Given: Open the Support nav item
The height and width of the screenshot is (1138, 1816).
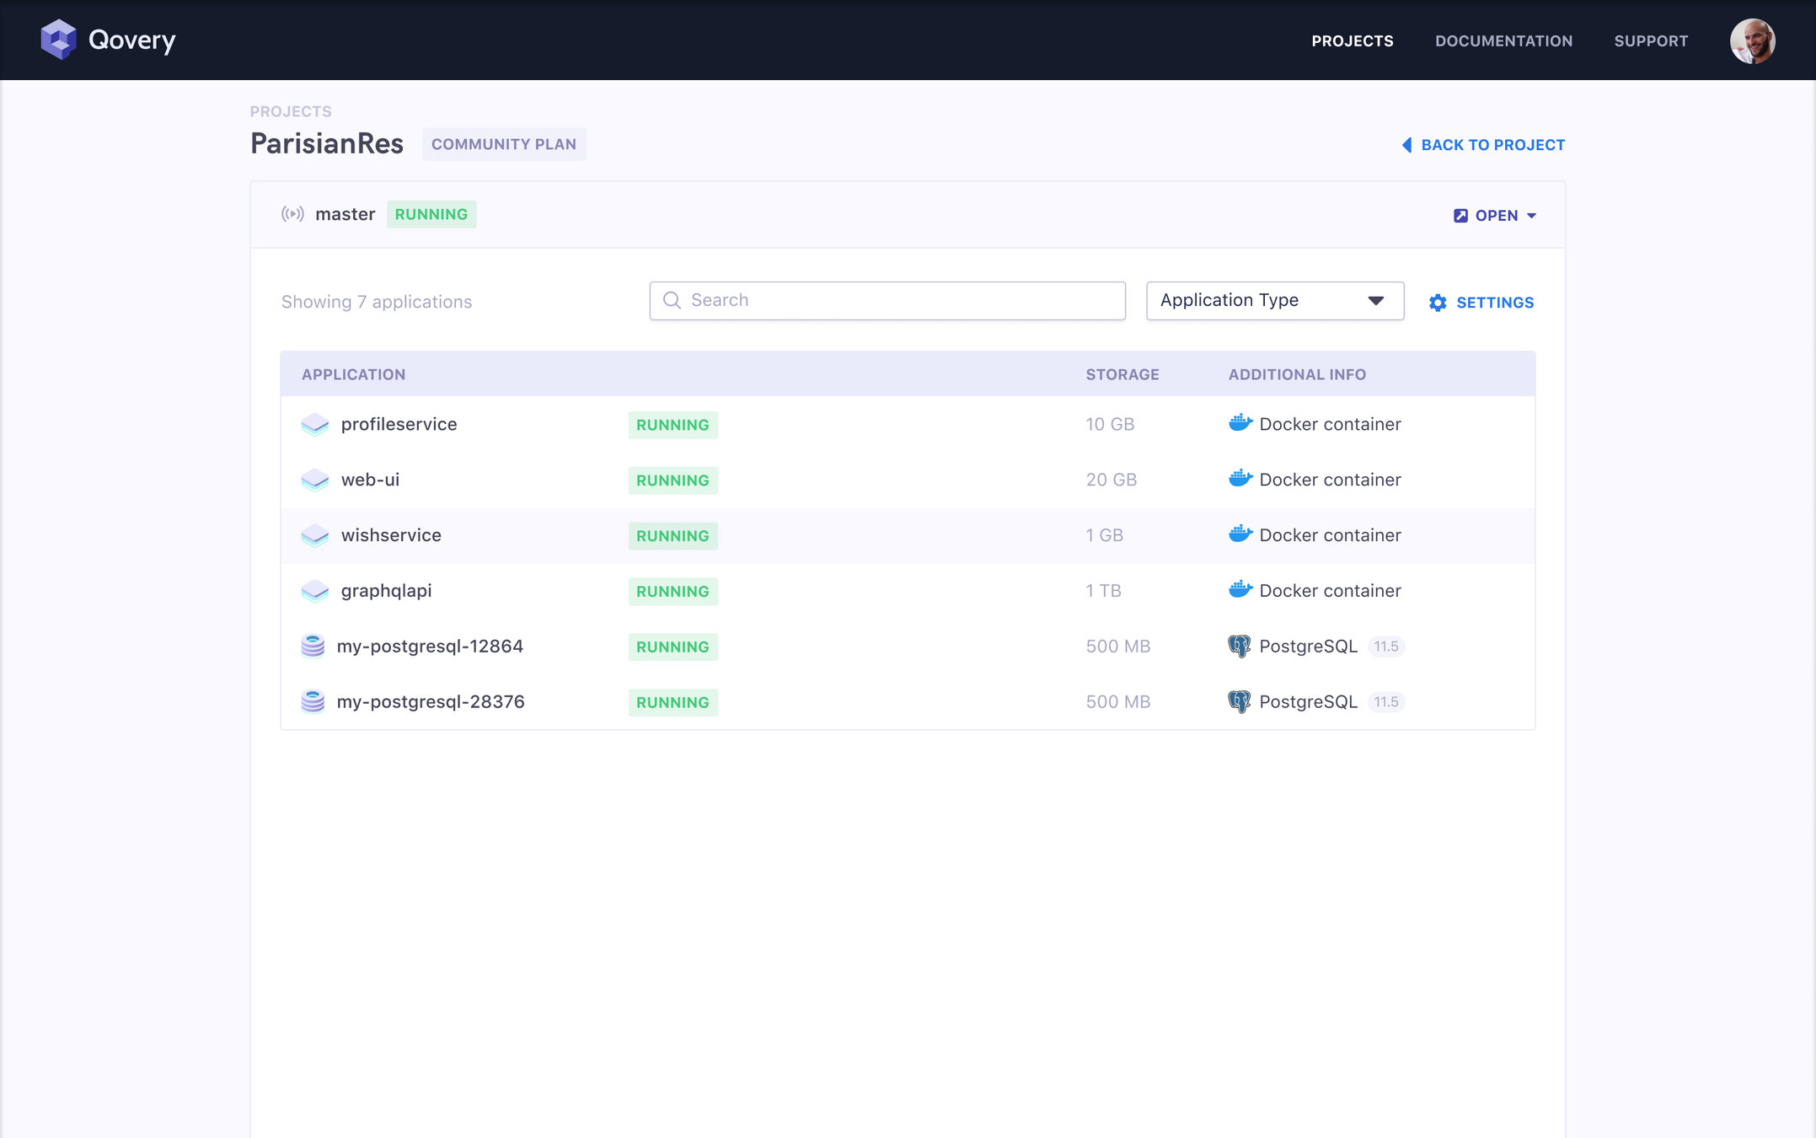Looking at the screenshot, I should tap(1650, 40).
